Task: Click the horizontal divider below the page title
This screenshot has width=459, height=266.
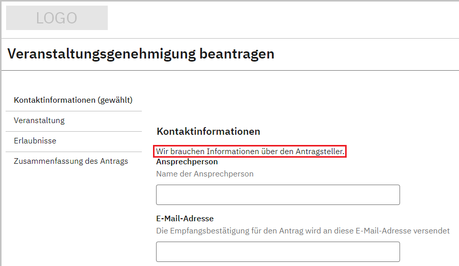Action: 229,70
